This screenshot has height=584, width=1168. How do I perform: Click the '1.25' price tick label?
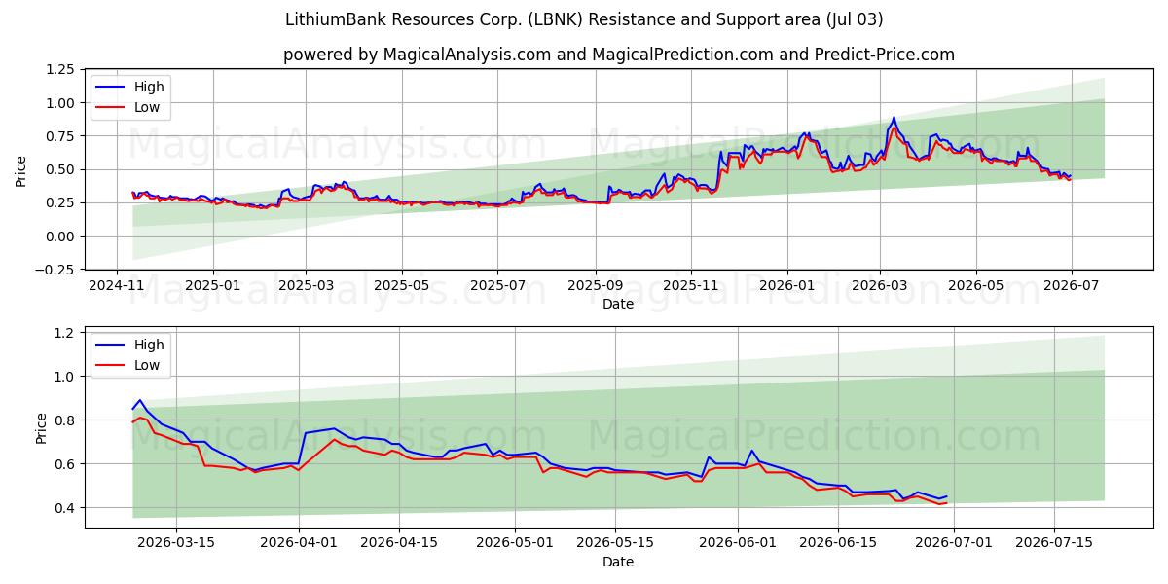(60, 69)
